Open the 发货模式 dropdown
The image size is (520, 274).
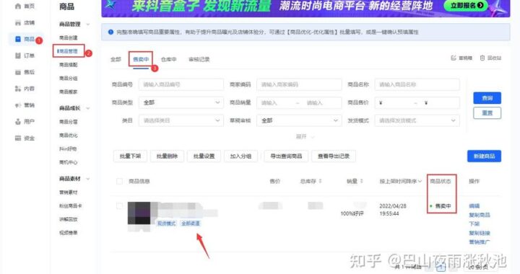(x=417, y=120)
